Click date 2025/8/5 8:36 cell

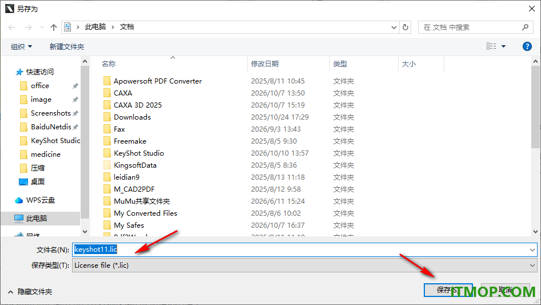coord(274,165)
